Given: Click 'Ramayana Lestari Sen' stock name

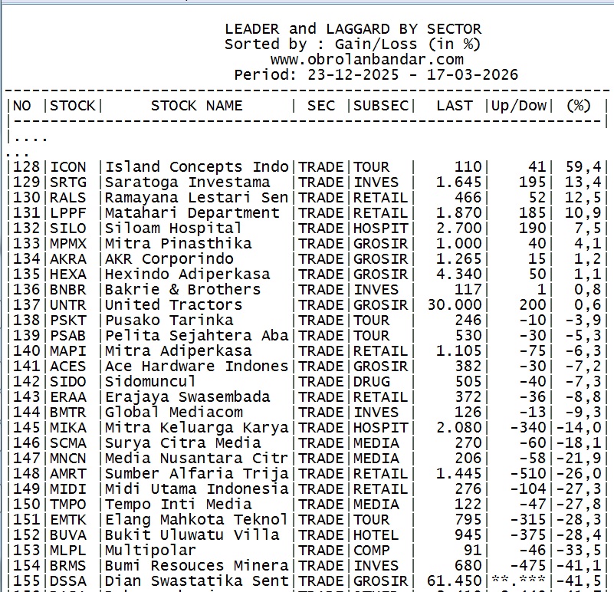Looking at the screenshot, I should (196, 198).
